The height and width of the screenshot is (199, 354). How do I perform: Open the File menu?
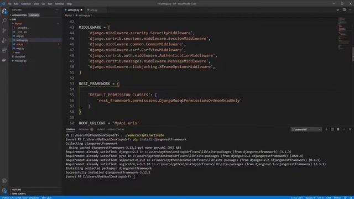point(9,4)
